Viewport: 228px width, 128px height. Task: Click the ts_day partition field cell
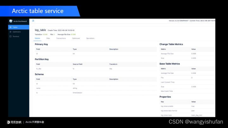[x=39, y=69]
